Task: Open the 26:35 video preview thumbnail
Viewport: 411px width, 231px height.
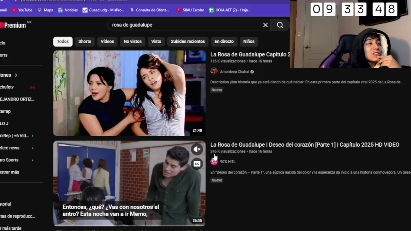Action: 129,183
